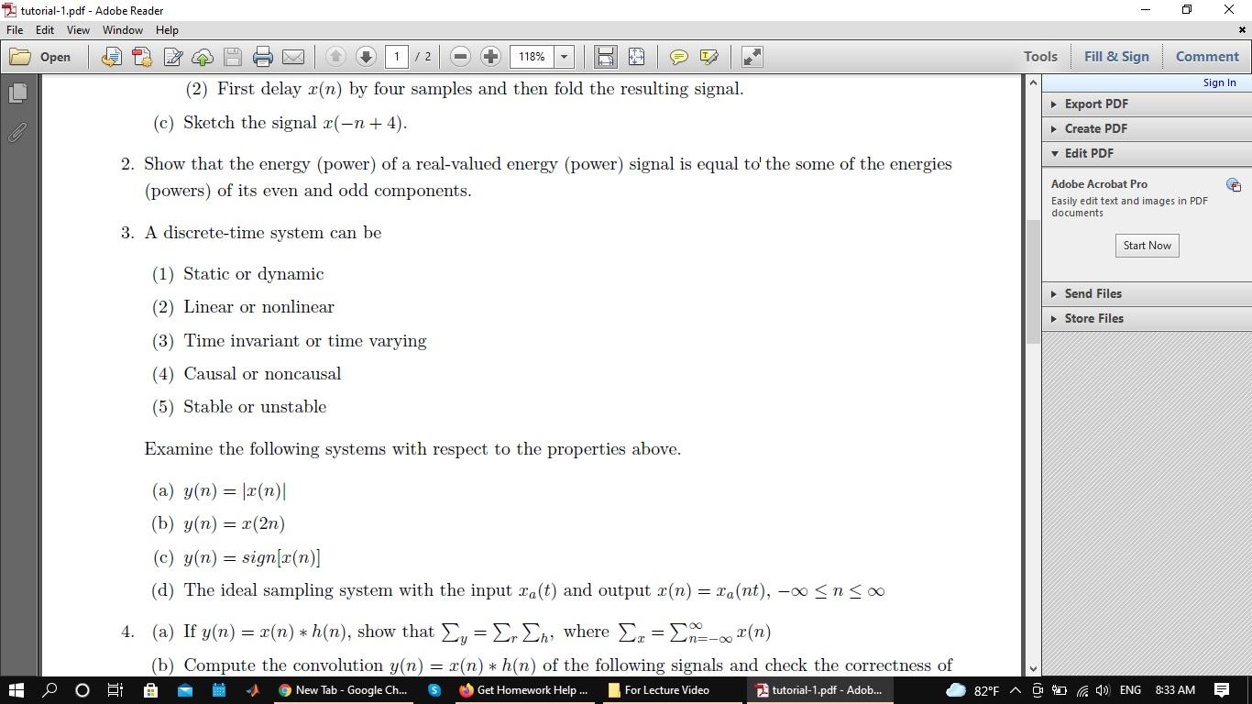Click the Start Now button
Viewport: 1252px width, 704px height.
pyautogui.click(x=1147, y=245)
